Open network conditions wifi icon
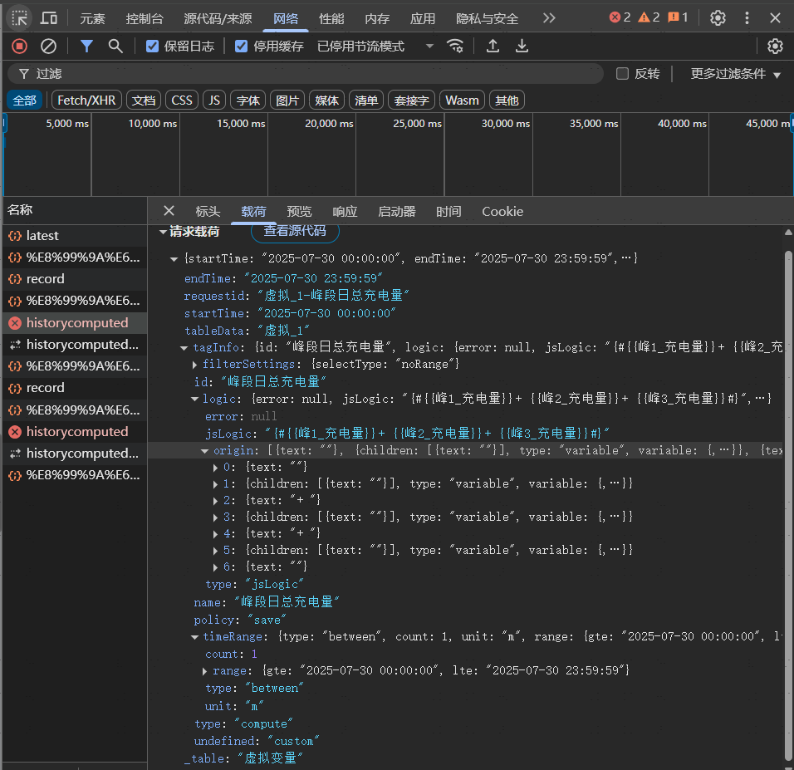 point(455,46)
